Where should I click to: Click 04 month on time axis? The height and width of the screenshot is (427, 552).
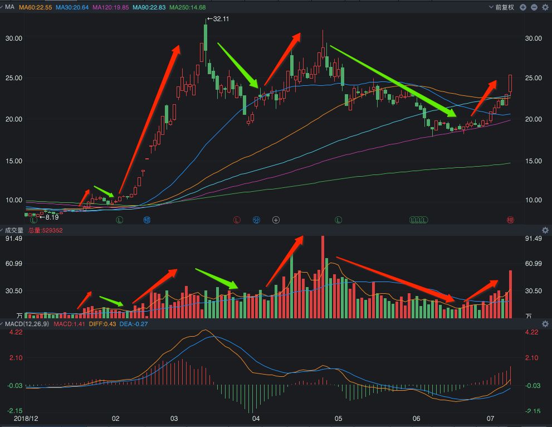click(x=256, y=419)
